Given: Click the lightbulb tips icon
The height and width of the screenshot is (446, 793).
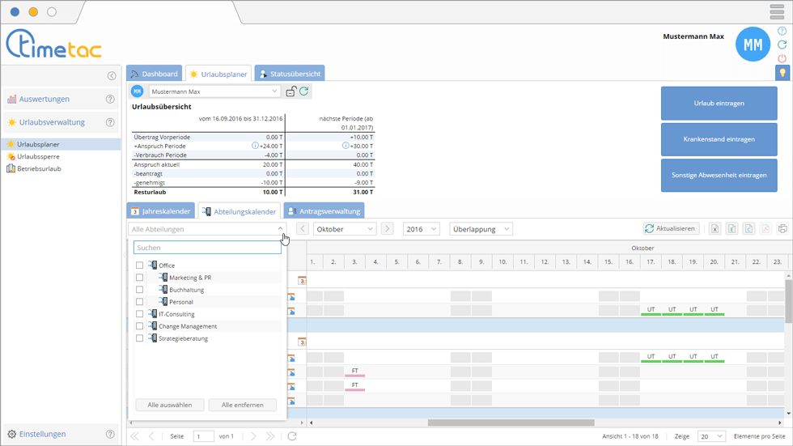Looking at the screenshot, I should click(x=782, y=73).
